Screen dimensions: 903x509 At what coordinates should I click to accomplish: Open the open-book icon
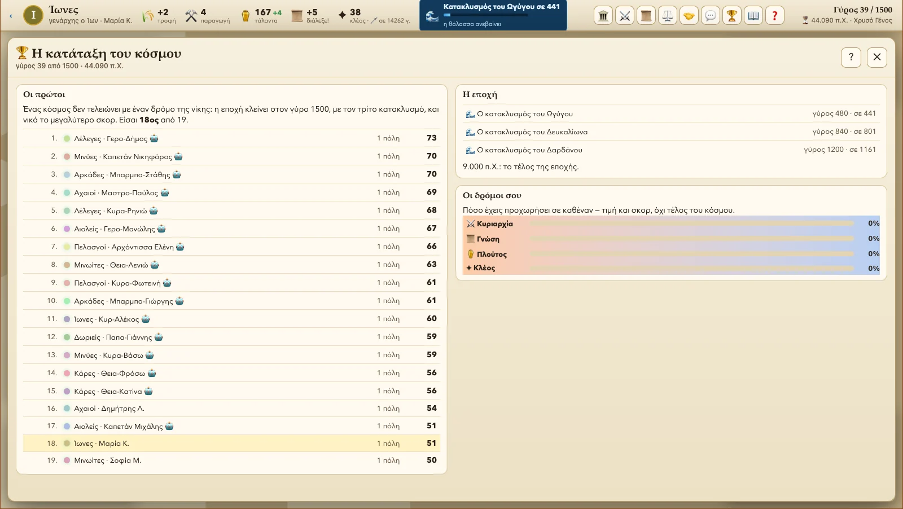pos(753,16)
